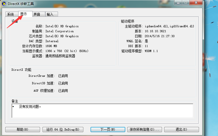Click the DDI 版本 value 11
The image size is (218, 136).
click(x=146, y=46)
